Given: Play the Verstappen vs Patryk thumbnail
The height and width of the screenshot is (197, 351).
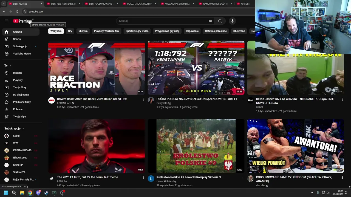Looking at the screenshot, I should coord(196,68).
